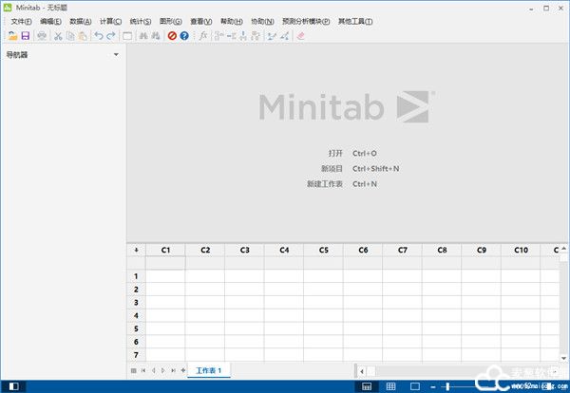Jump to the last worksheet tab arrow
The height and width of the screenshot is (393, 570).
click(x=174, y=370)
